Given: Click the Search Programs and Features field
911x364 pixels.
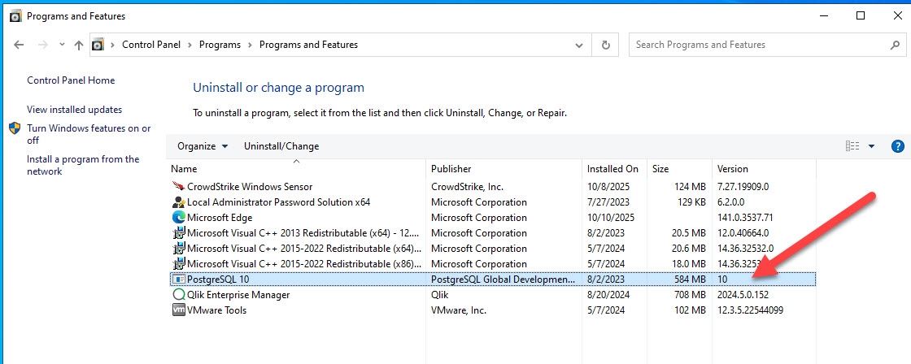Looking at the screenshot, I should [x=761, y=45].
